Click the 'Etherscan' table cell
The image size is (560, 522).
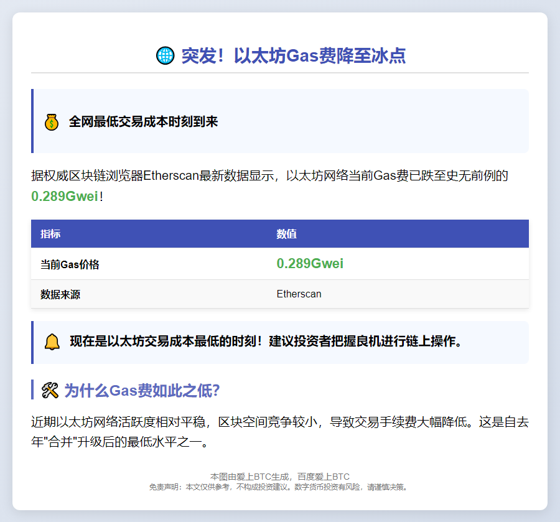pos(299,294)
